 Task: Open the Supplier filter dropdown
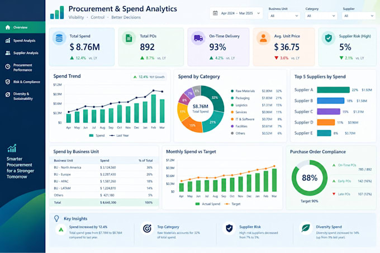point(358,16)
